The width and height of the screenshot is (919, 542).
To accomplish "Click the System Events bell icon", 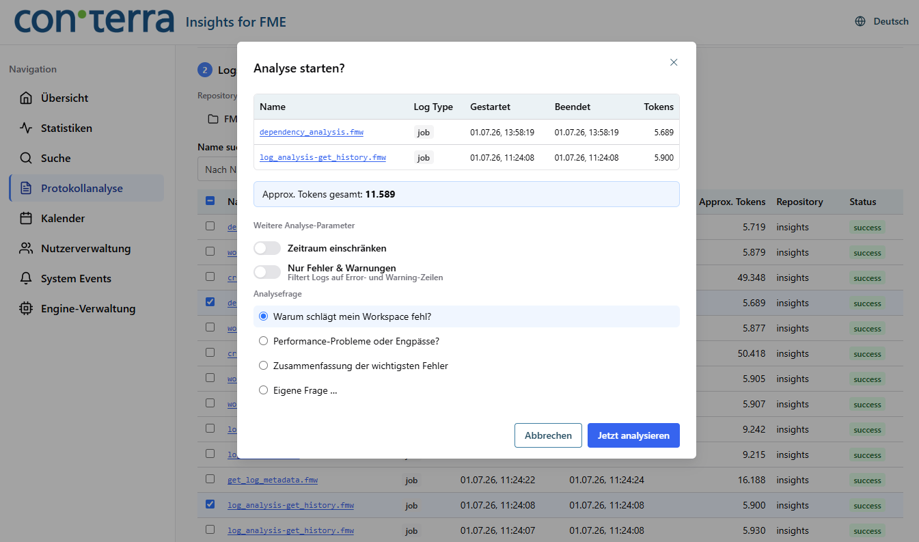I will pos(26,278).
